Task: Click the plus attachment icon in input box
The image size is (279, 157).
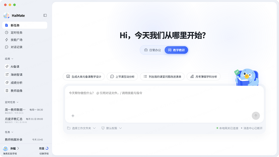Action: [73, 116]
